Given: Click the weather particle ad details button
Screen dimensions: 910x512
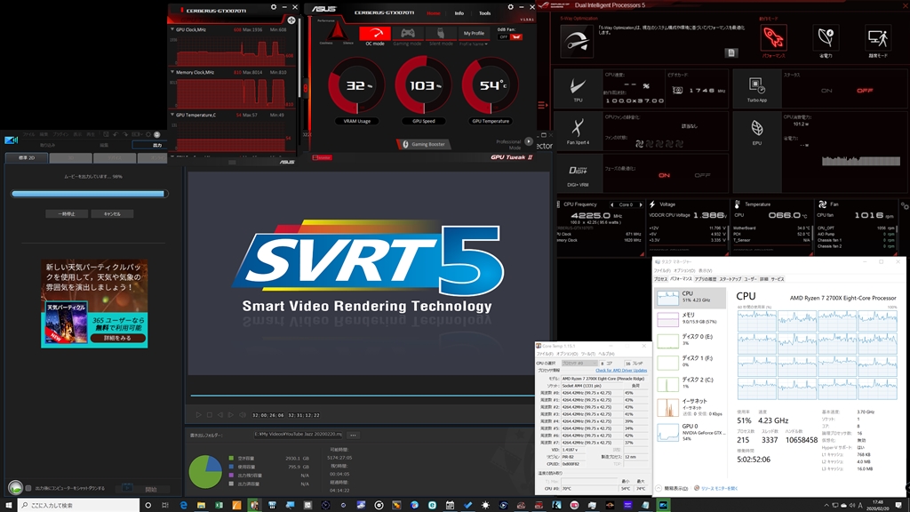Looking at the screenshot, I should tap(117, 338).
